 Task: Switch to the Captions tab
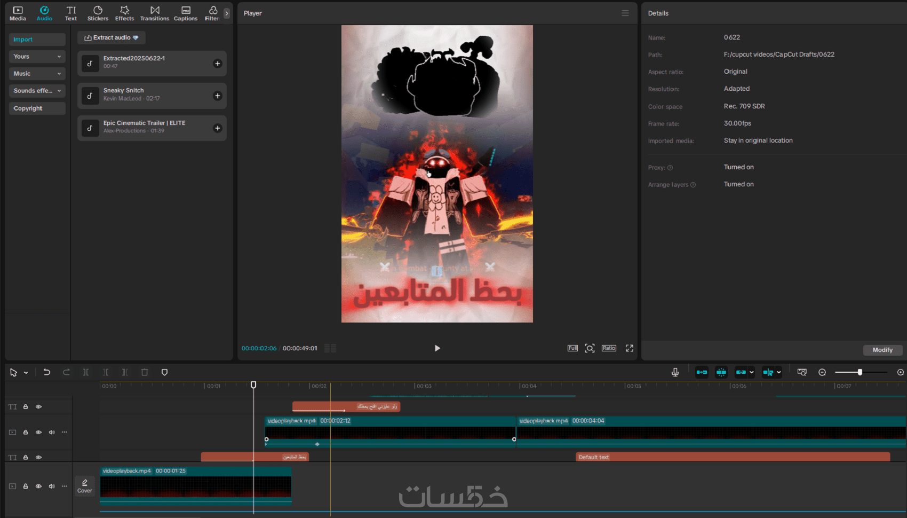186,13
